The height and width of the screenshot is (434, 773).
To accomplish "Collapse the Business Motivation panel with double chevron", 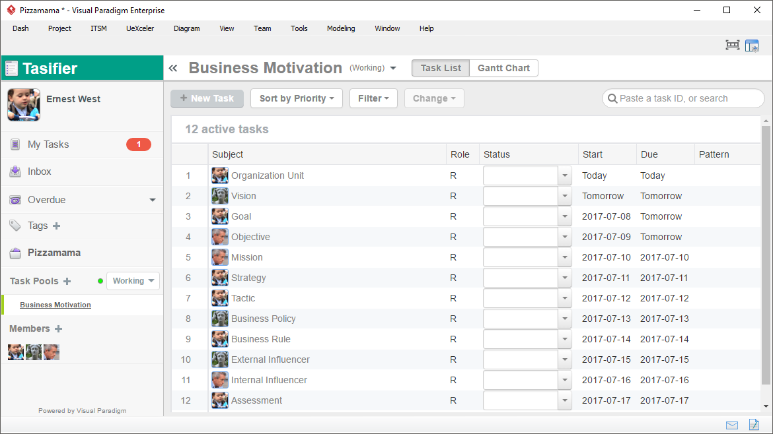I will point(172,67).
